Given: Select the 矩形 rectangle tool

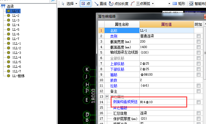Looking at the screenshot, I should coord(179,4).
